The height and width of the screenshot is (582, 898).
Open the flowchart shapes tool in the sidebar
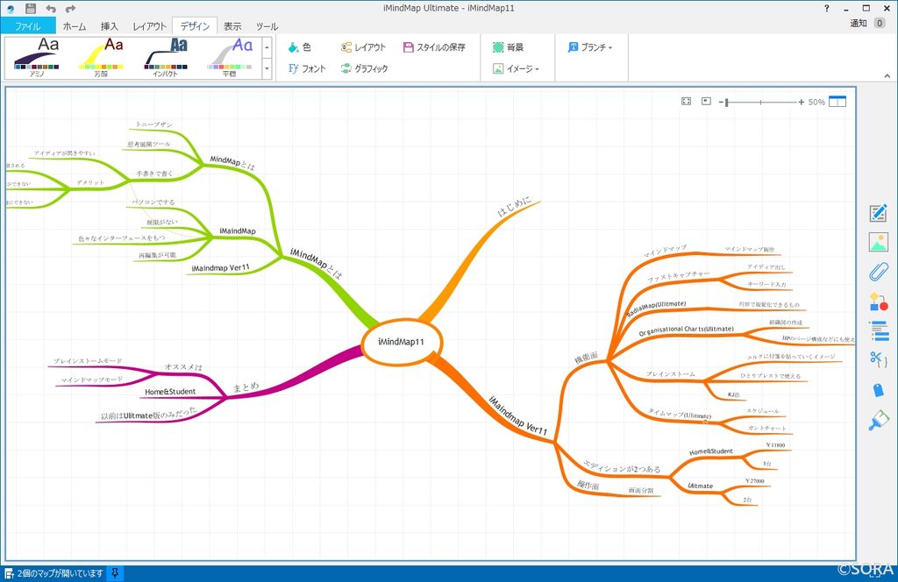877,302
